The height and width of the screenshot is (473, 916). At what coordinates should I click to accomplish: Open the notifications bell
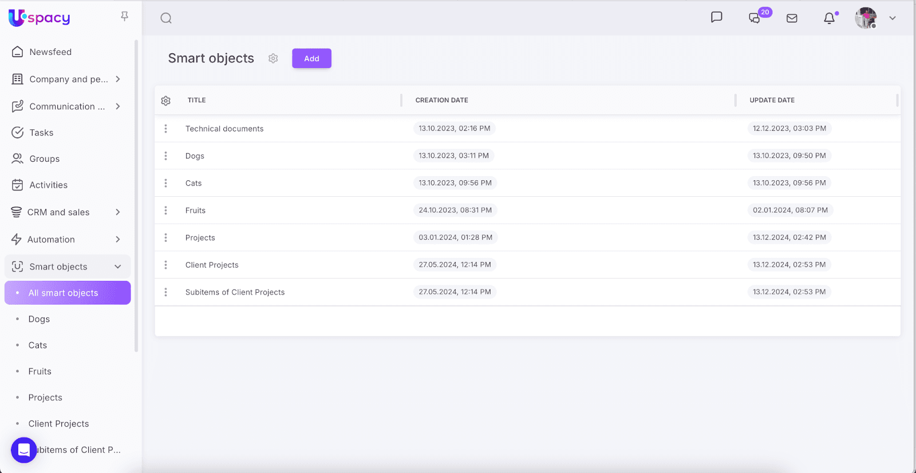click(x=829, y=18)
